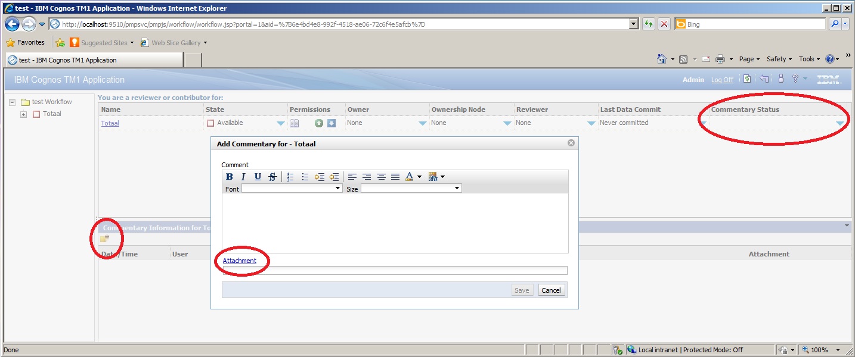Insert bulleted list in comment
This screenshot has height=357, width=855.
(x=305, y=177)
